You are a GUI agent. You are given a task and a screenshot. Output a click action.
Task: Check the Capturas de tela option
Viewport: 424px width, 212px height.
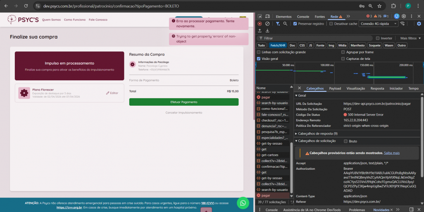[x=343, y=59]
